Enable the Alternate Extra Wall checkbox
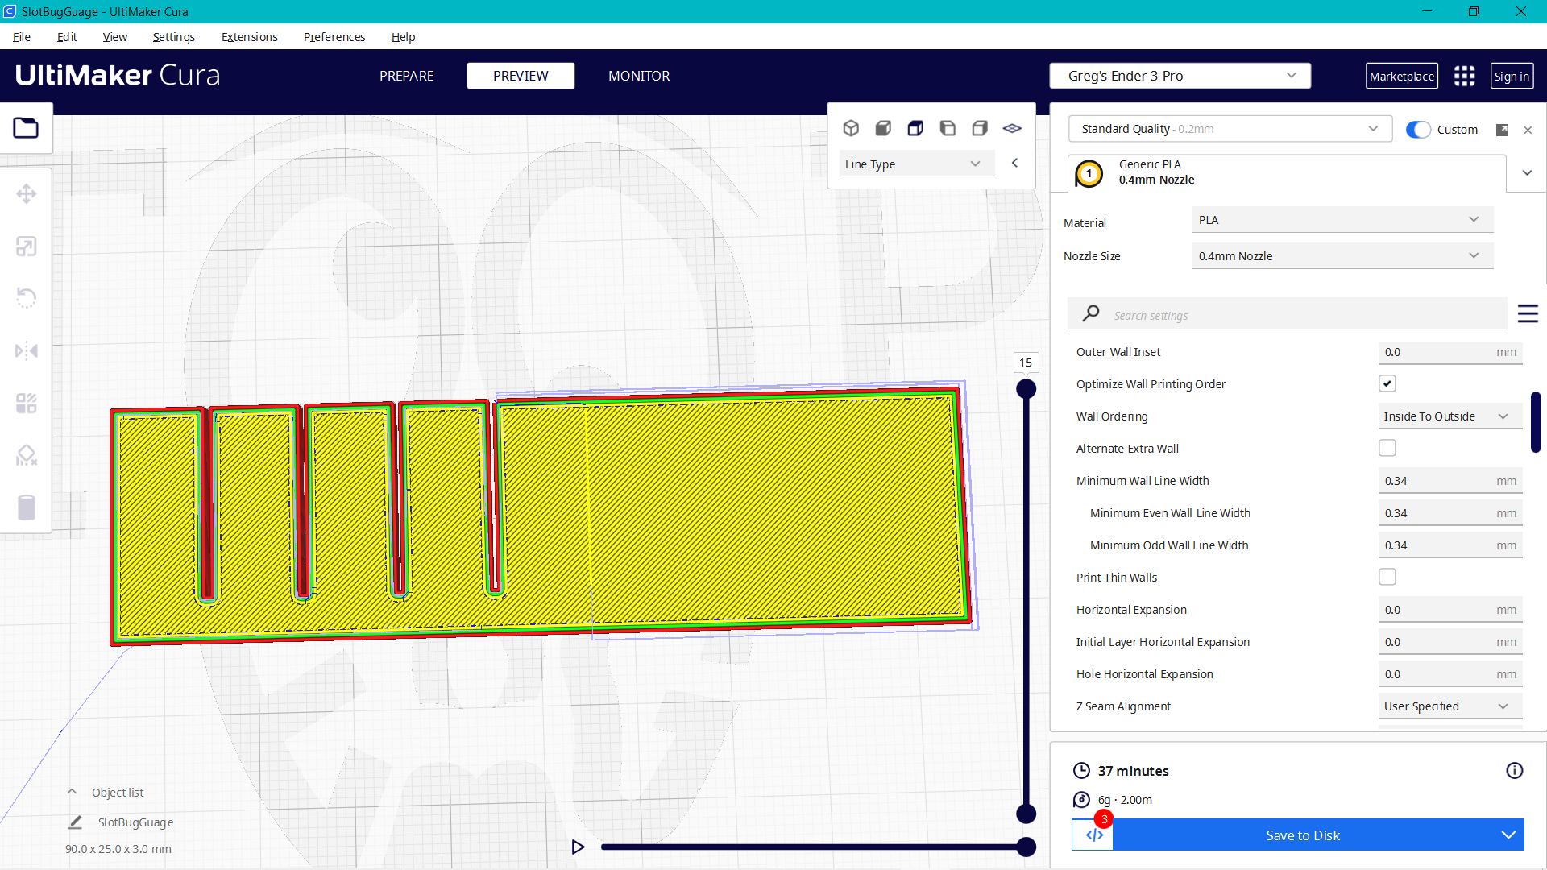This screenshot has width=1547, height=870. [x=1387, y=448]
